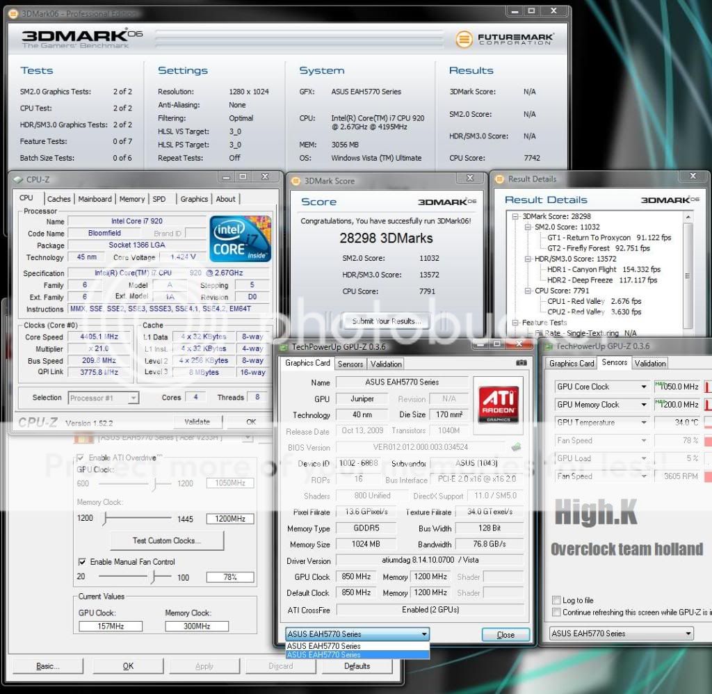Viewport: 712px width, 694px height.
Task: Select HDR2 - Deep Freeze tree row
Action: point(602,280)
